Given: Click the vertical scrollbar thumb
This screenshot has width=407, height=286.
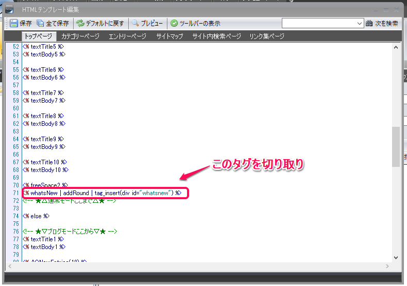Looking at the screenshot, I should click(396, 146).
